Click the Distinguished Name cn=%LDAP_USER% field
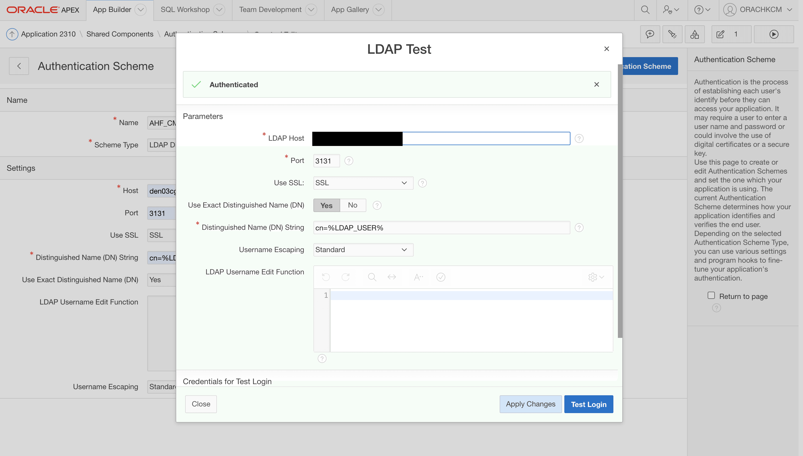 (x=441, y=228)
